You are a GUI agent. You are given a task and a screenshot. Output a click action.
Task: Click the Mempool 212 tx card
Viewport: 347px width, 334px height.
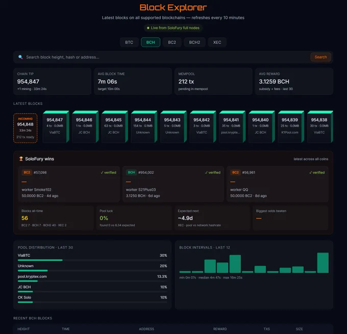tap(213, 81)
